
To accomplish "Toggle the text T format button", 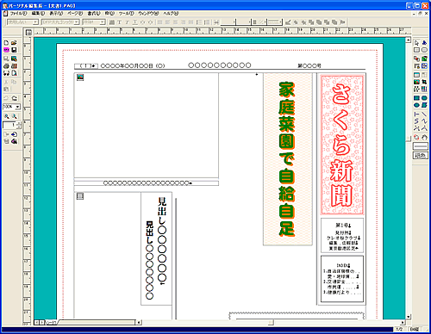I will tap(120, 22).
